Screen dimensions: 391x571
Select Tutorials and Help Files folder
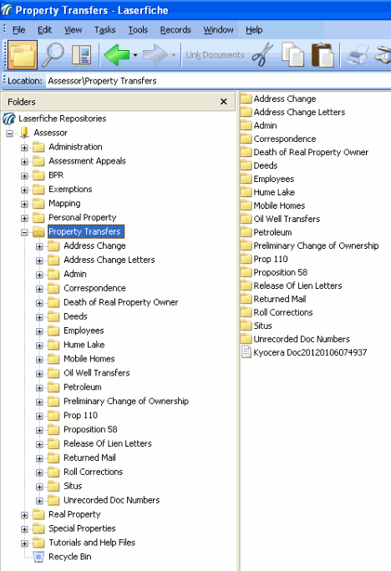tap(92, 543)
